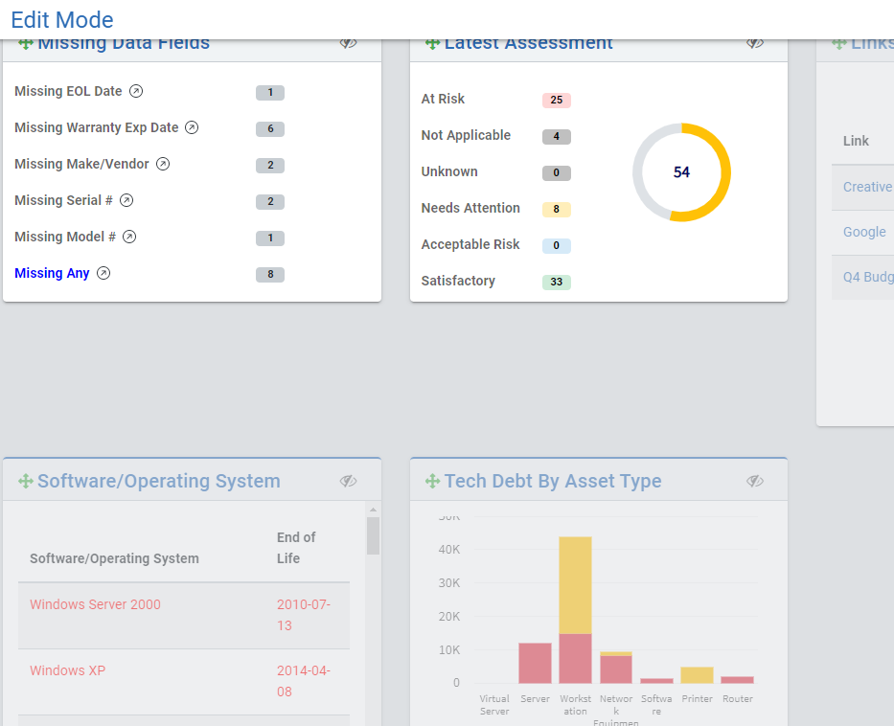The width and height of the screenshot is (894, 726).
Task: Click Workstation yellow bar segment
Action: (575, 585)
